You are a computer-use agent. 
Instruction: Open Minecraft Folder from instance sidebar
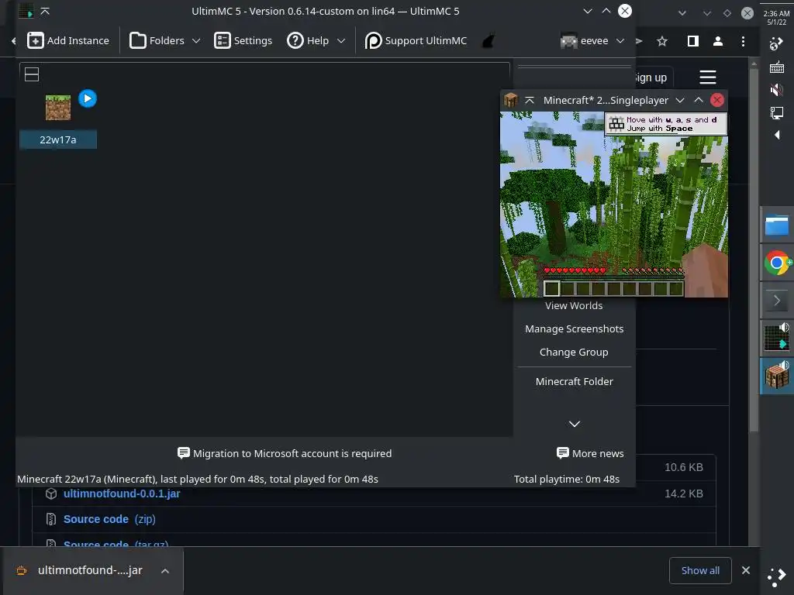(x=574, y=381)
